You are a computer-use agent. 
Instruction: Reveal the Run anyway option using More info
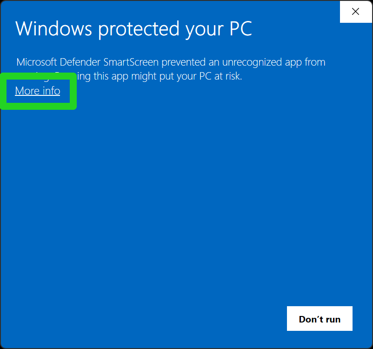(x=37, y=91)
